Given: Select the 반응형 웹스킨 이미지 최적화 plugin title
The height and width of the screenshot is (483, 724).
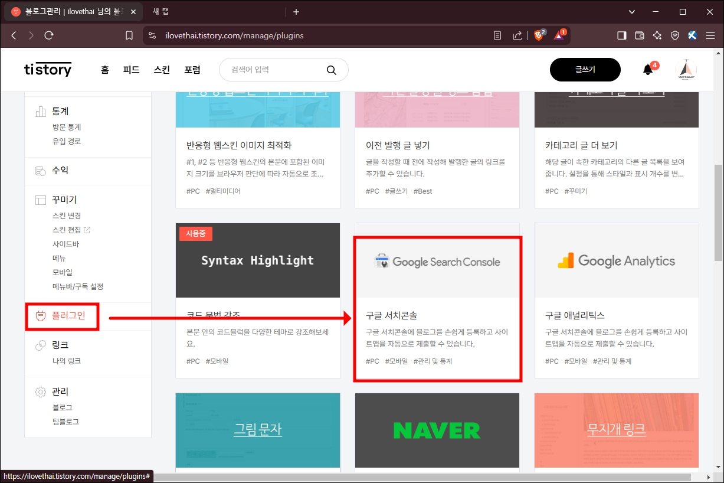Looking at the screenshot, I should pos(239,145).
